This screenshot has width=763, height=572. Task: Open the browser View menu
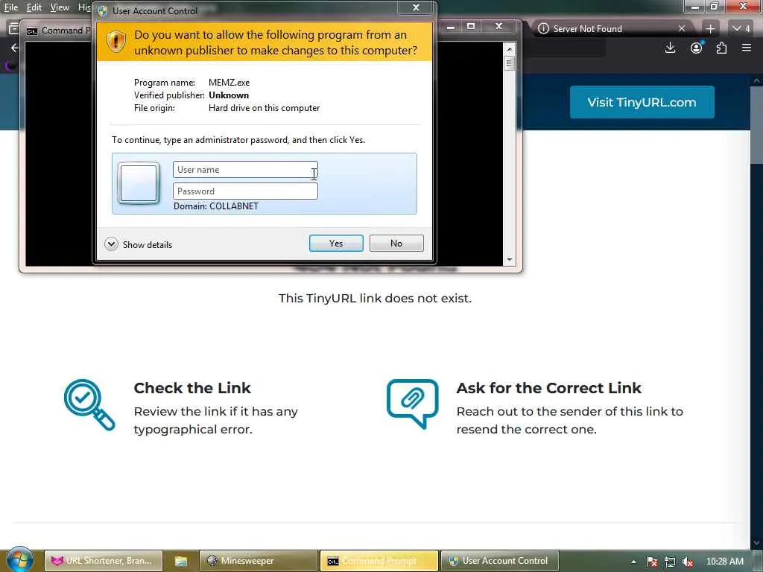click(x=60, y=7)
